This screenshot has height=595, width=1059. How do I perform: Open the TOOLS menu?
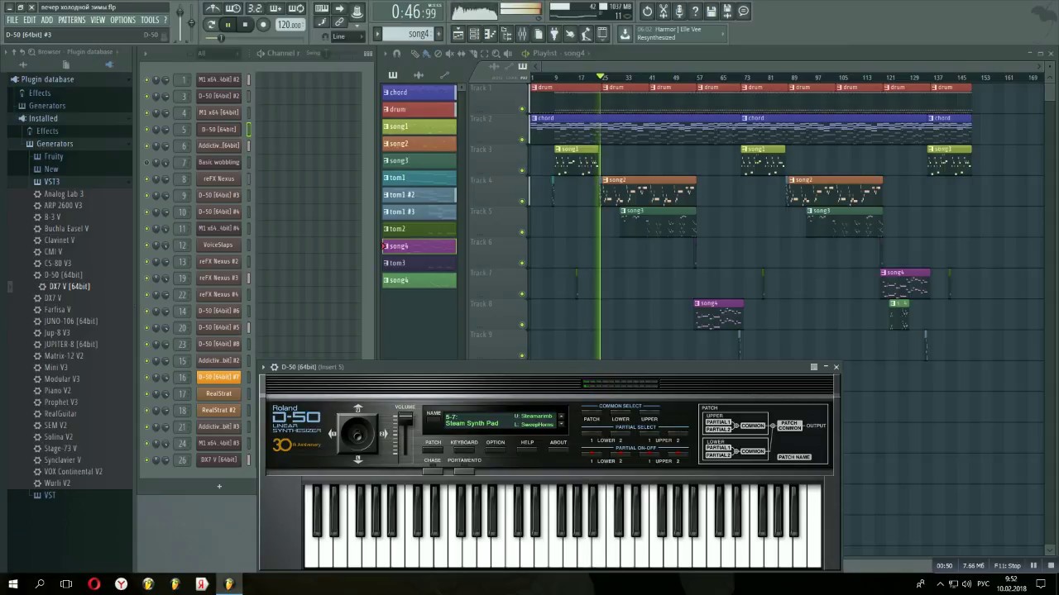[x=150, y=20]
